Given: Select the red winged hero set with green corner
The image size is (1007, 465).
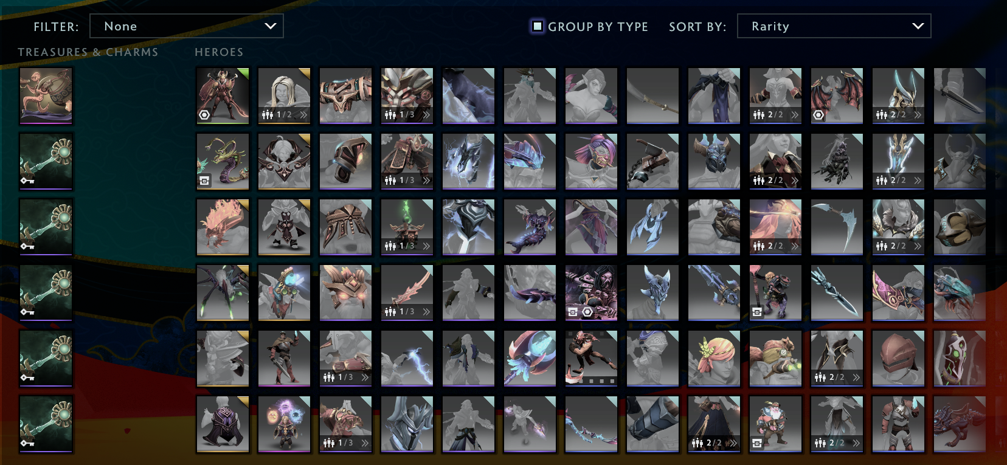Looking at the screenshot, I should pyautogui.click(x=223, y=95).
